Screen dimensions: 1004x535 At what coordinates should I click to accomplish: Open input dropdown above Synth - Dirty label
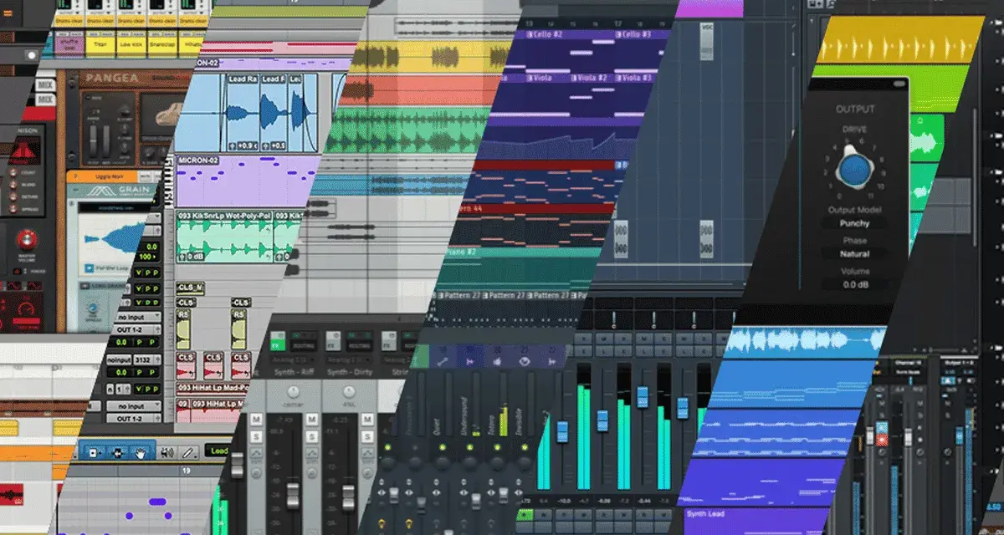(350, 360)
